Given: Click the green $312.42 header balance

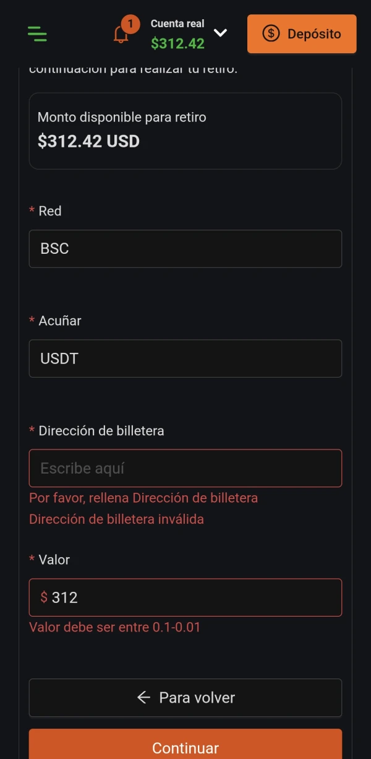Looking at the screenshot, I should [177, 44].
